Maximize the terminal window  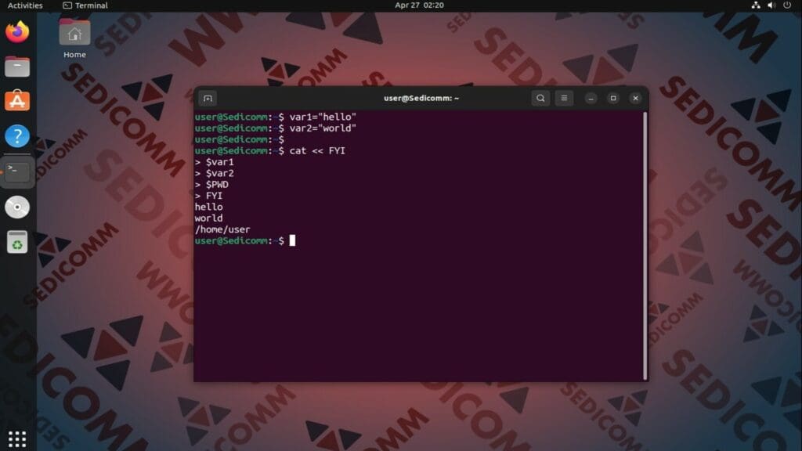(x=613, y=98)
